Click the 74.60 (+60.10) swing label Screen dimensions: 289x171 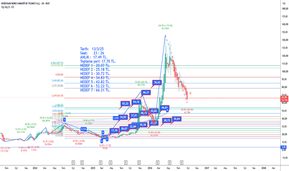tap(141, 82)
